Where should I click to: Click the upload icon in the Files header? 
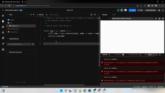(x=28, y=15)
